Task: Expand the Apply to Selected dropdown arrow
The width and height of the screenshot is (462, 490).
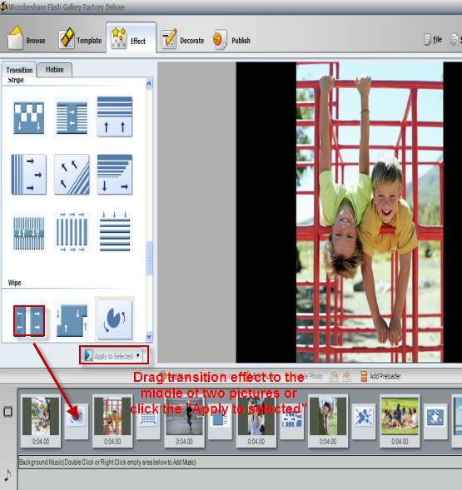Action: tap(137, 355)
